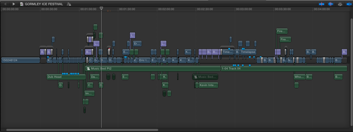Click the horizontal timeline scrollbar thumb
The image size is (353, 132).
tap(82, 130)
